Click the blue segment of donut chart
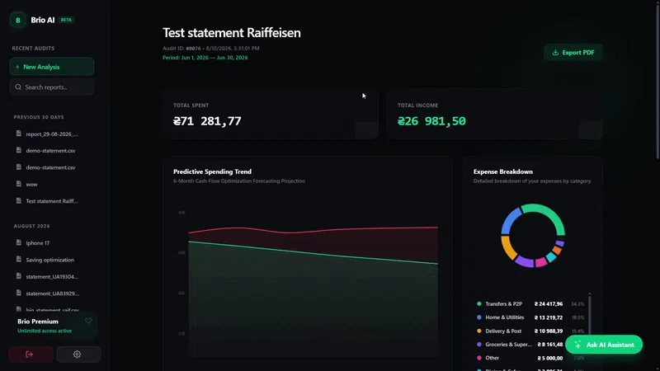The width and height of the screenshot is (660, 371). pos(509,220)
